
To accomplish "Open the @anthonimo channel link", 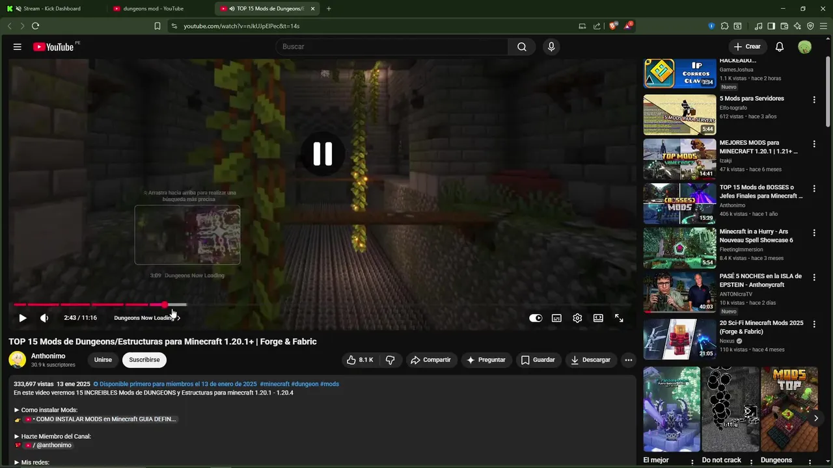I will (x=49, y=445).
